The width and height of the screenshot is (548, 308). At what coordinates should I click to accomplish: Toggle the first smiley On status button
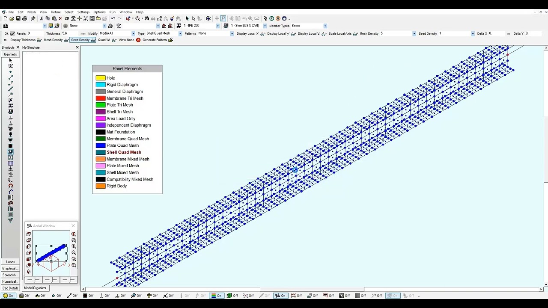(8, 296)
